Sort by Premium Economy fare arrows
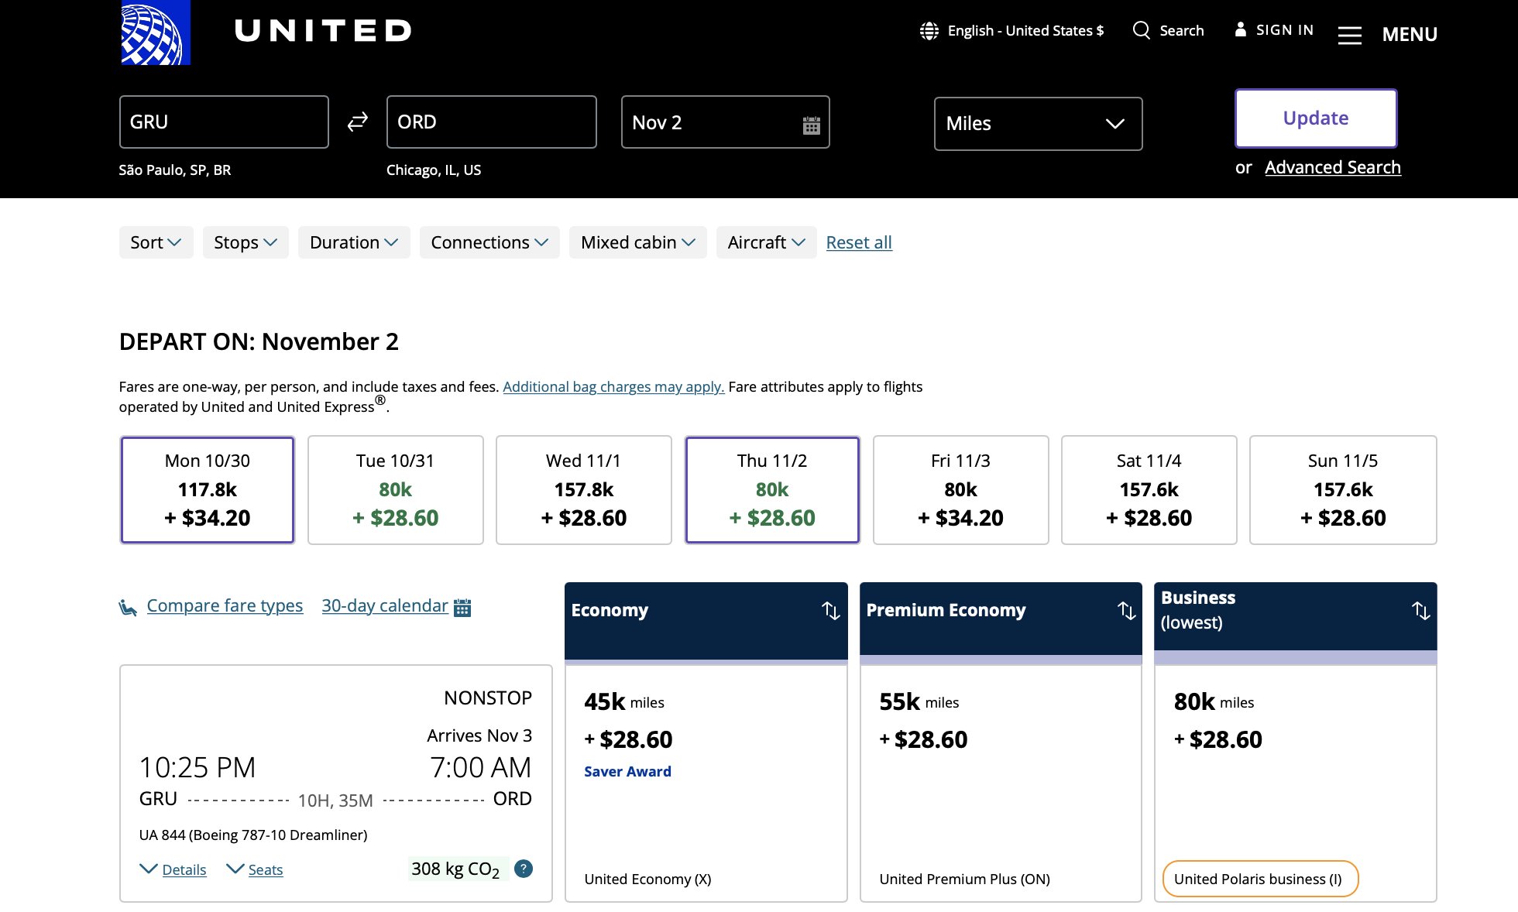Image resolution: width=1518 pixels, height=912 pixels. 1127,611
